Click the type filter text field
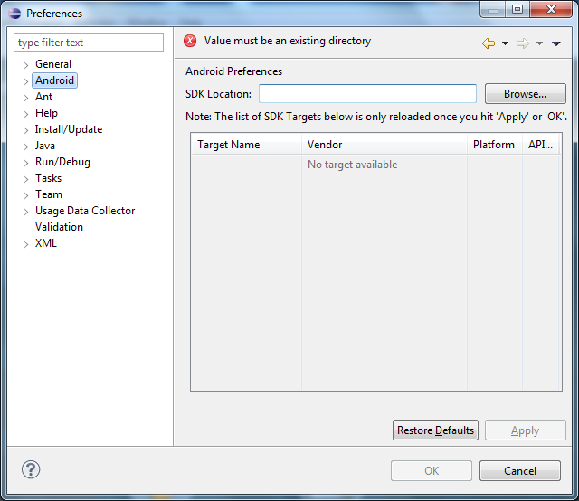The image size is (579, 501). [x=89, y=43]
